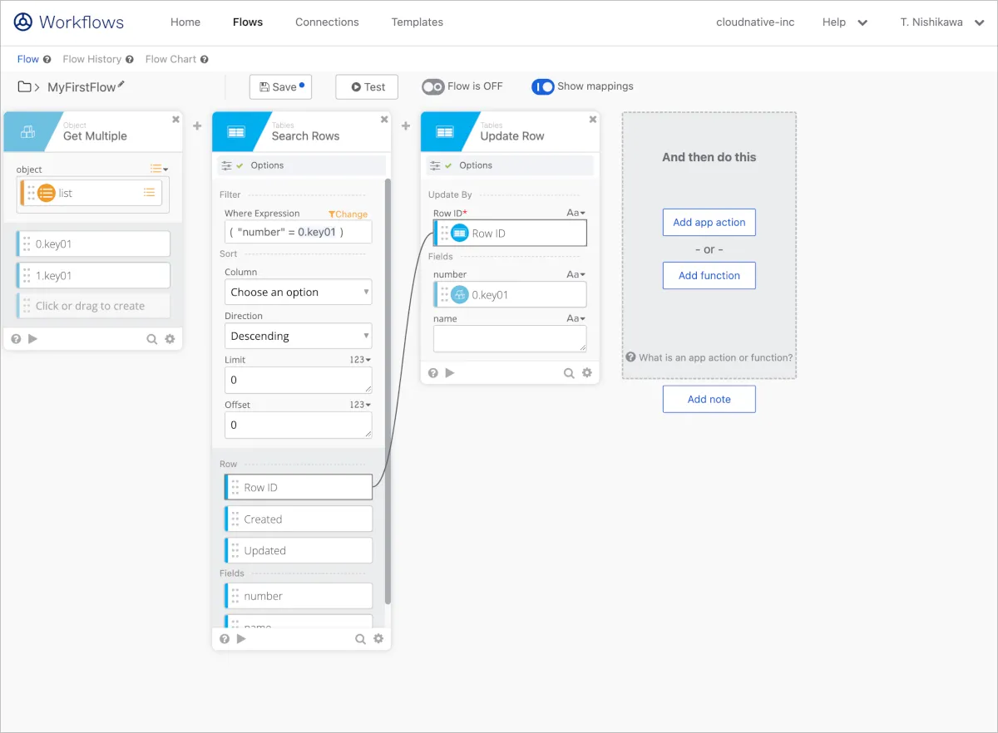Click the Update Row card tables icon
998x733 pixels.
(x=445, y=131)
